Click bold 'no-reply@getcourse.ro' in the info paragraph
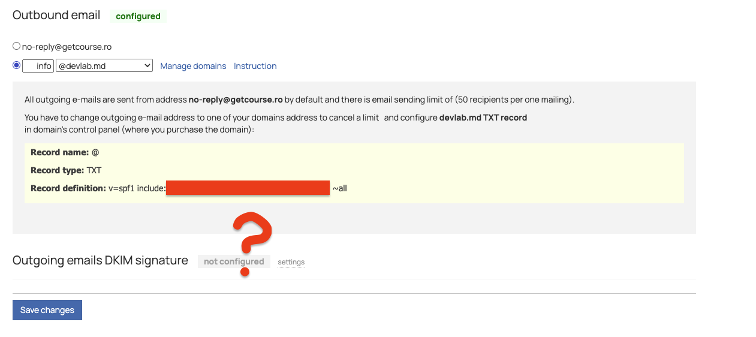The height and width of the screenshot is (337, 756). 235,100
